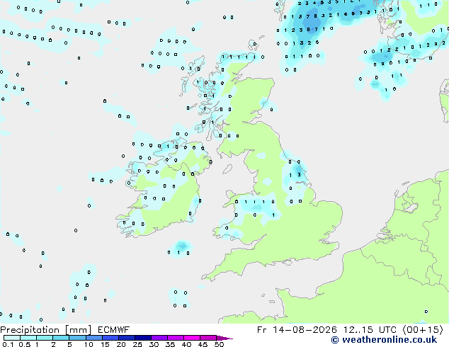The width and height of the screenshot is (449, 347).
Task: Click the 25–30 mm dark navy legend swatch
Action: click(x=142, y=338)
